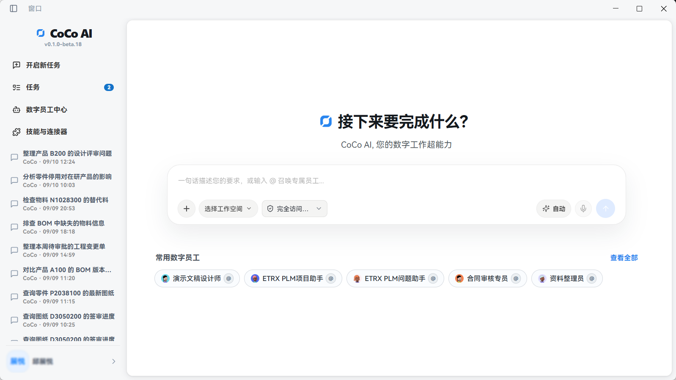Viewport: 676px width, 380px height.
Task: Open the 完全访问 permission dropdown
Action: pyautogui.click(x=294, y=209)
